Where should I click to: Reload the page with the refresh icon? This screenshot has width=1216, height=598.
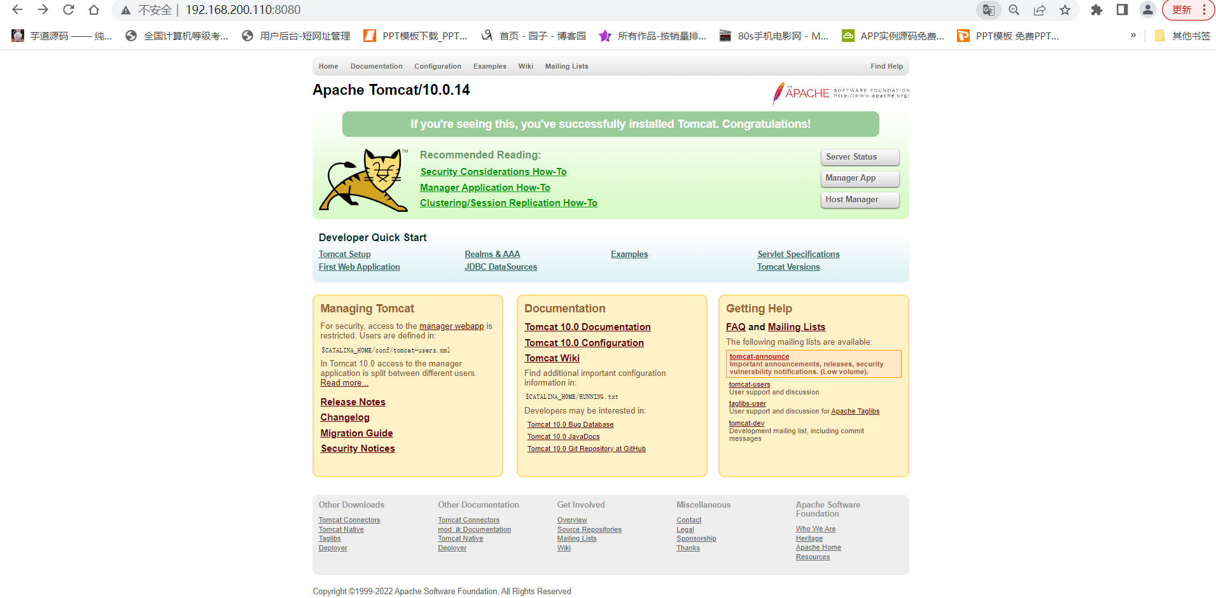[68, 10]
